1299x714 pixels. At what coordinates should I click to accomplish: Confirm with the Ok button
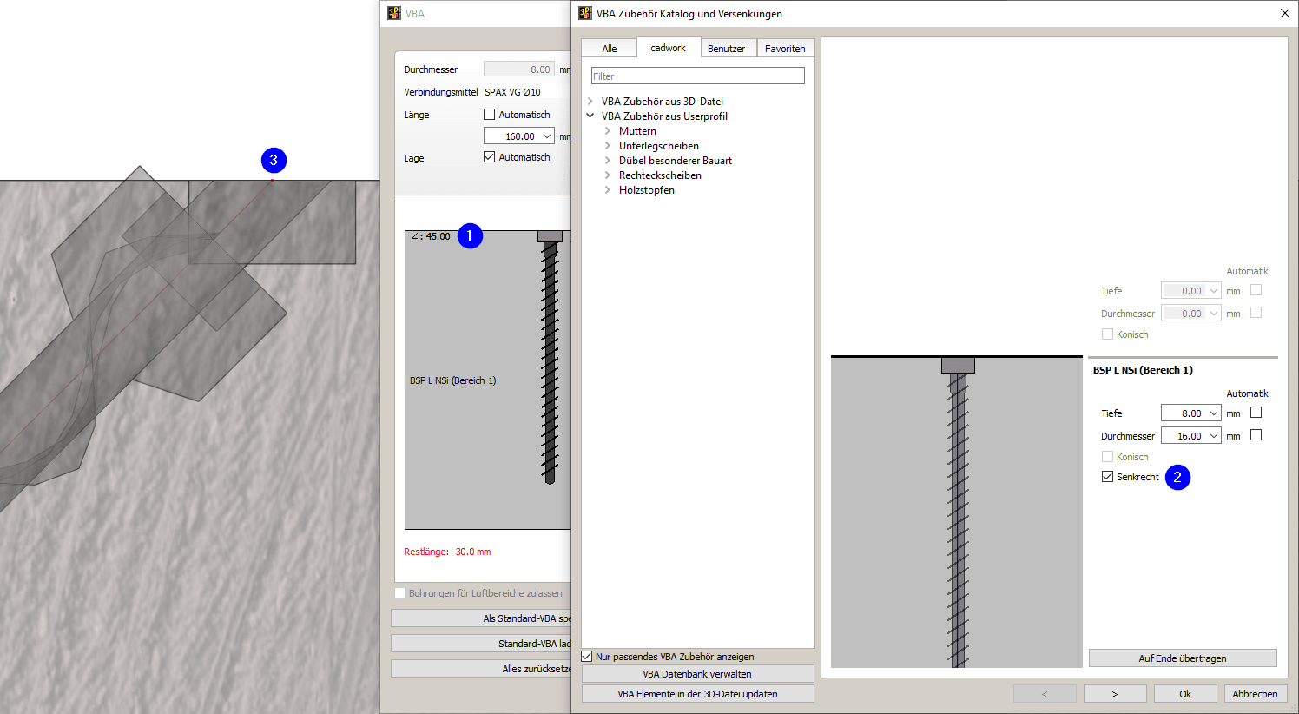(1184, 693)
